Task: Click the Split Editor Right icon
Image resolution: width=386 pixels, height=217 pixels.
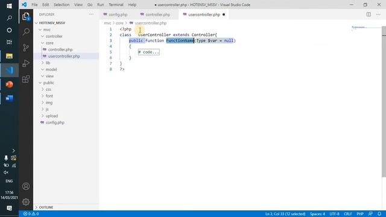Action: 369,14
